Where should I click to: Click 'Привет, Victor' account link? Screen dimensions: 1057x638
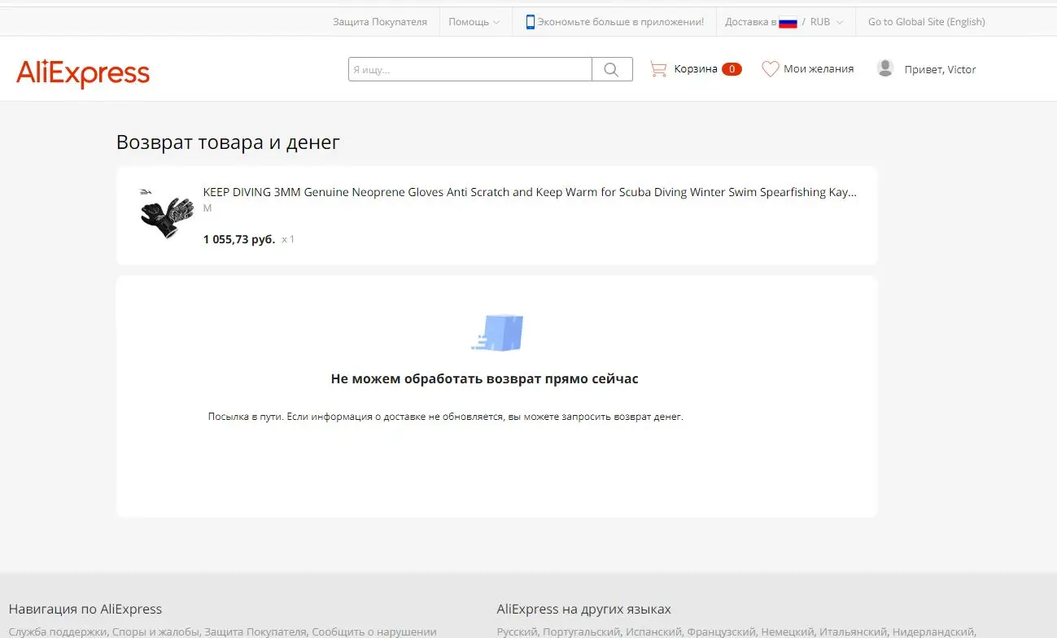tap(941, 69)
